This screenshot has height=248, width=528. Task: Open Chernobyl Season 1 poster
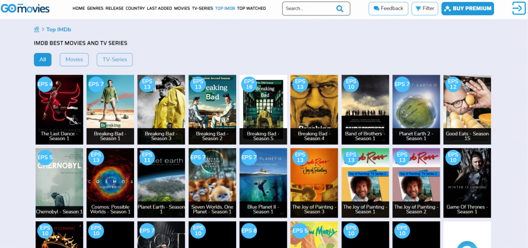pos(59,183)
